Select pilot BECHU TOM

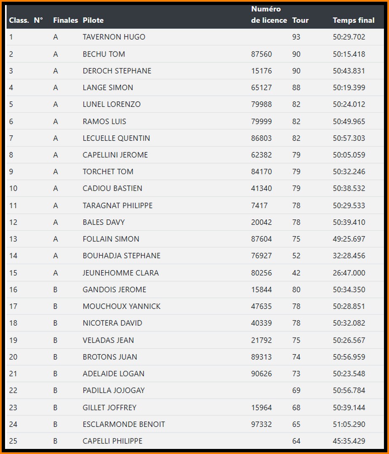click(x=104, y=54)
